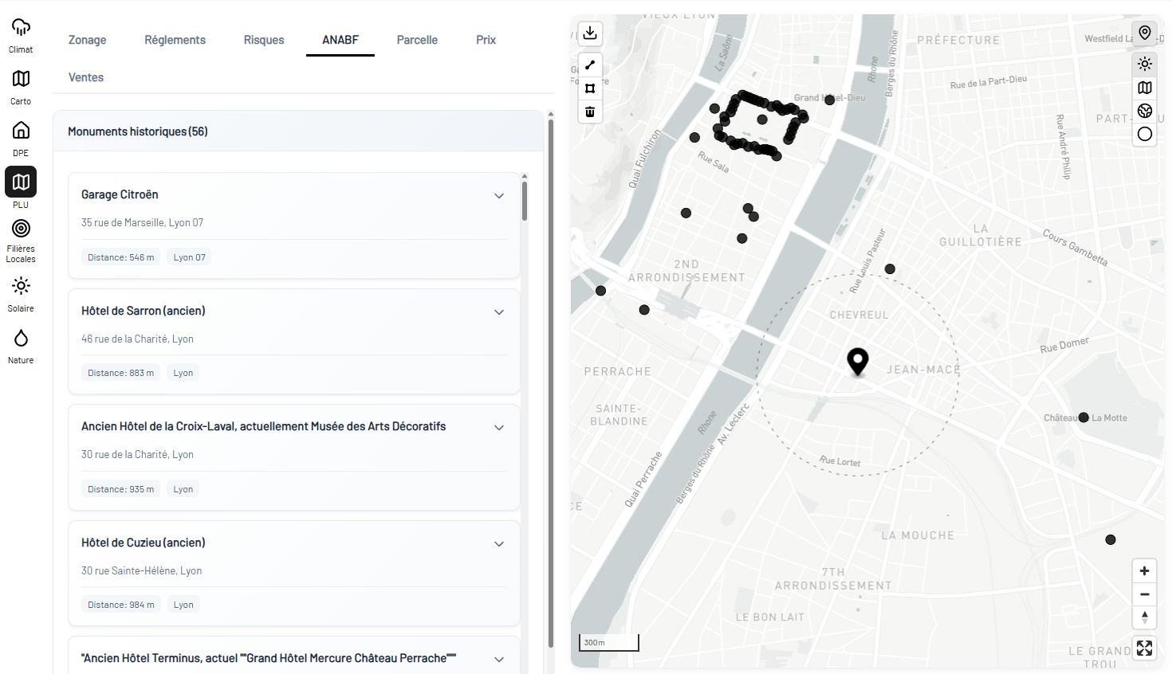The height and width of the screenshot is (674, 1172).
Task: Click the Lyon 07 tag
Action: (x=189, y=257)
